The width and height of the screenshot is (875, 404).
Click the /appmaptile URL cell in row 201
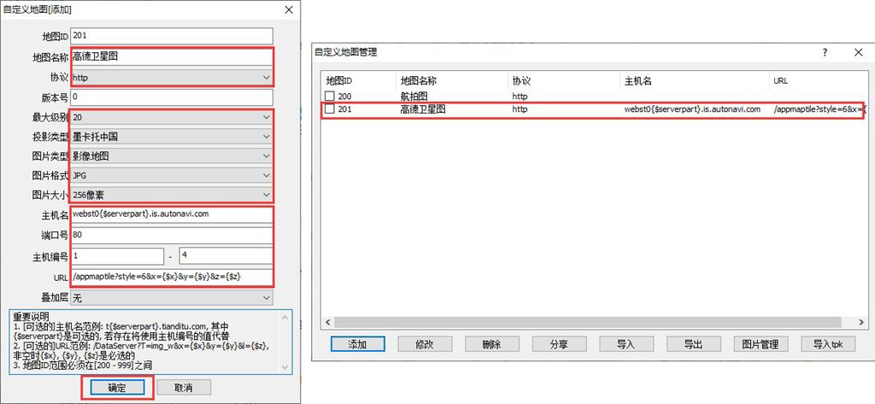tap(820, 109)
